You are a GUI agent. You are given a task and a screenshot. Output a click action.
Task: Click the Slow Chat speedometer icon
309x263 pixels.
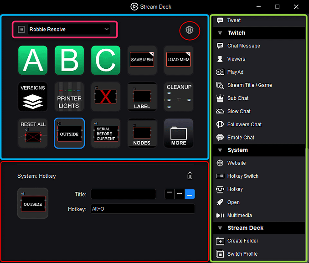coord(220,111)
